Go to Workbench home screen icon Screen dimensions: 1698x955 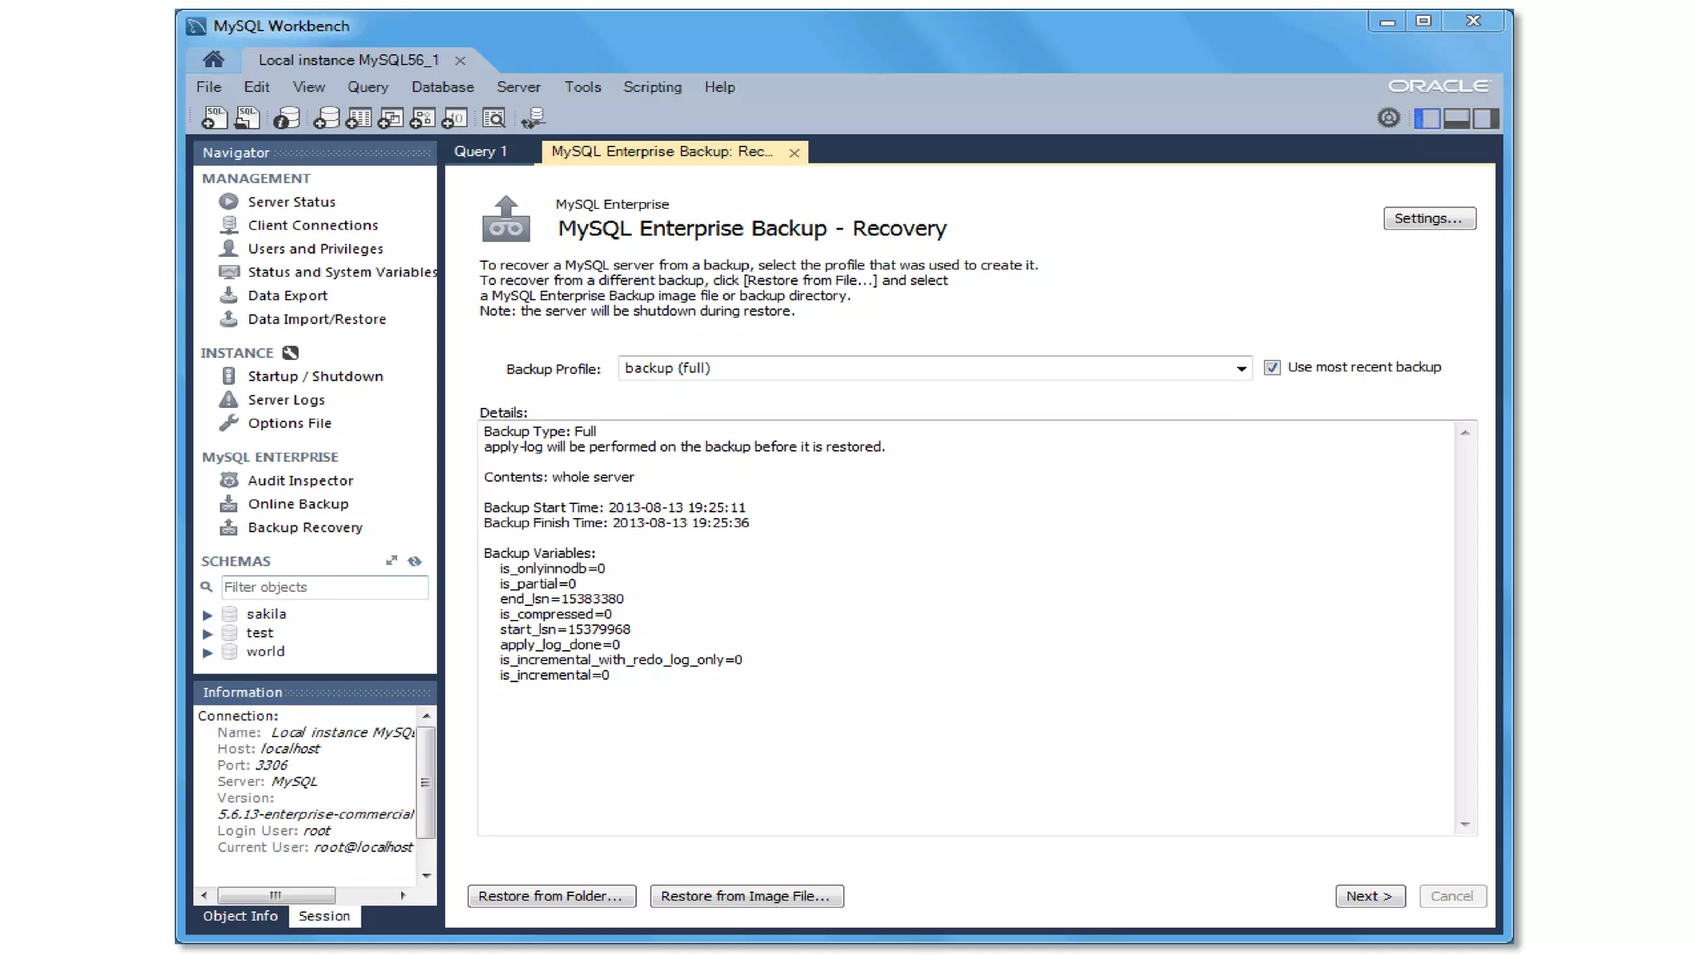pos(213,59)
